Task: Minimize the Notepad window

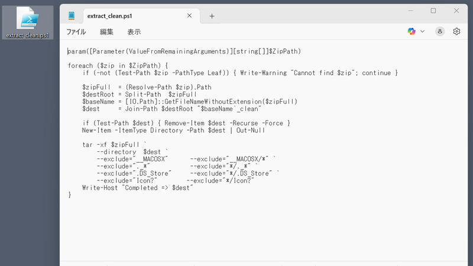Action: (x=411, y=11)
